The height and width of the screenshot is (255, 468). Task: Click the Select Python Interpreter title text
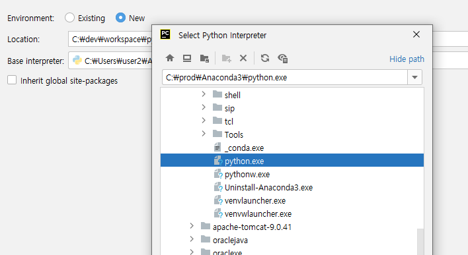click(222, 35)
